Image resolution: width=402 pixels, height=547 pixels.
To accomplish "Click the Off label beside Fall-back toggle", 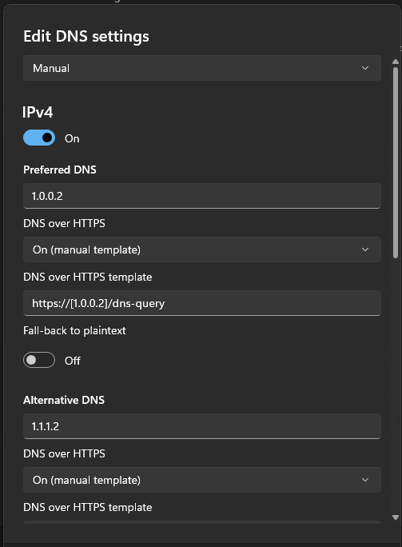I will [73, 361].
